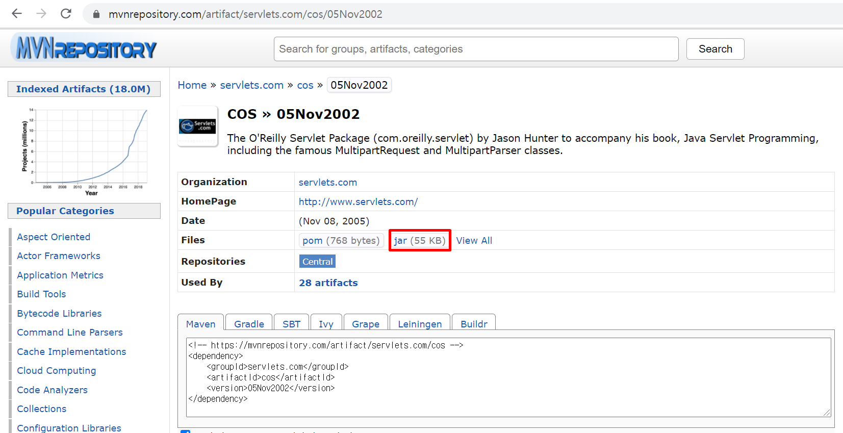Click inside the Maven dependency snippet box
843x433 pixels.
tap(508, 377)
